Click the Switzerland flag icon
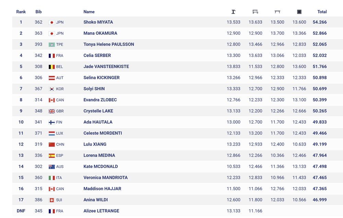Viewport: 343px width, 218px height. 52,200
